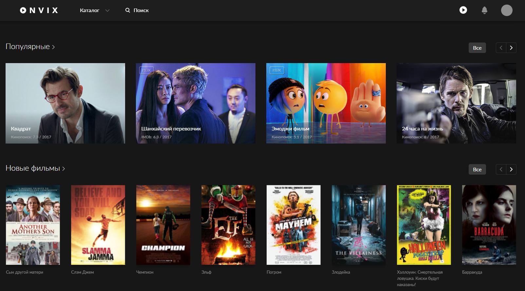Go to previous Популярные items arrow
This screenshot has height=291, width=525.
(501, 48)
